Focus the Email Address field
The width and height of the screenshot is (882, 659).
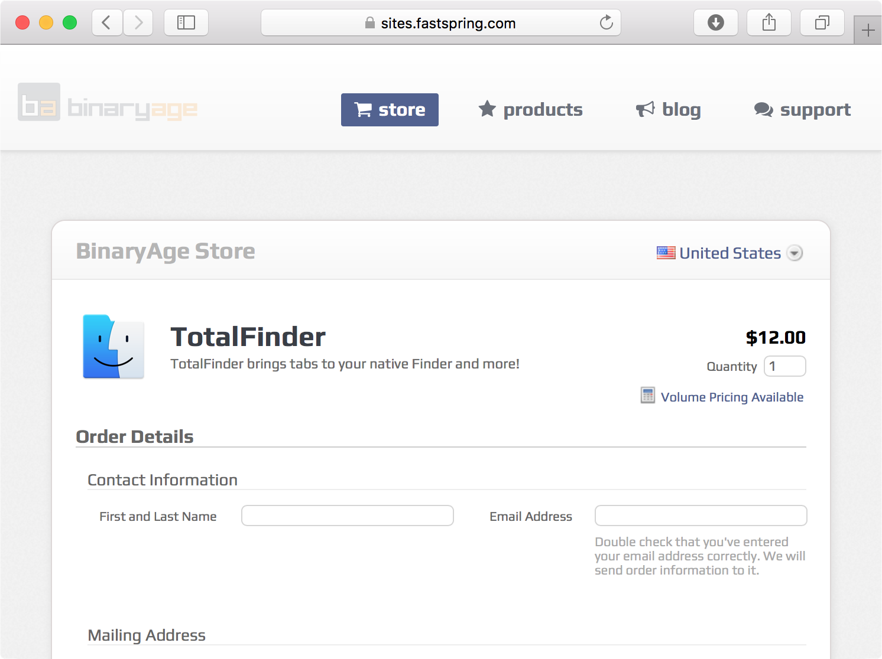pos(701,516)
